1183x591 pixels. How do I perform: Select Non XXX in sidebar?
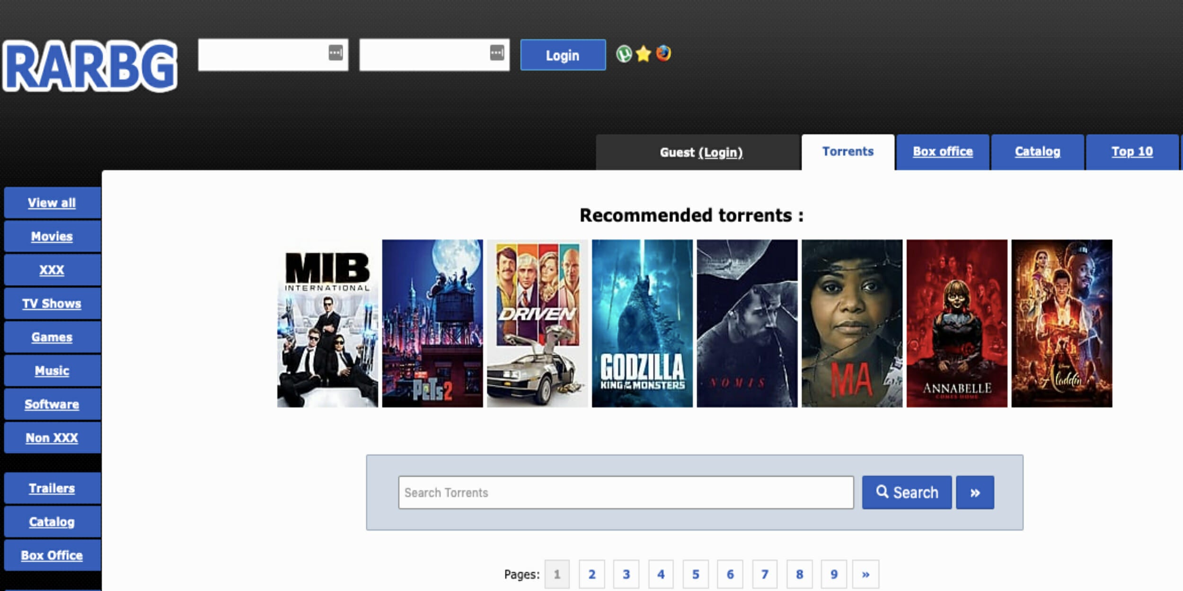(x=52, y=438)
